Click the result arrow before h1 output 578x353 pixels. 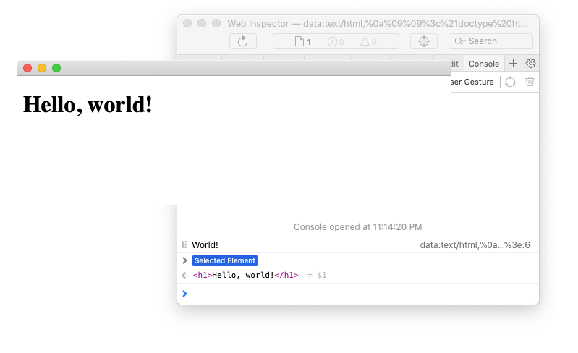[x=184, y=276]
